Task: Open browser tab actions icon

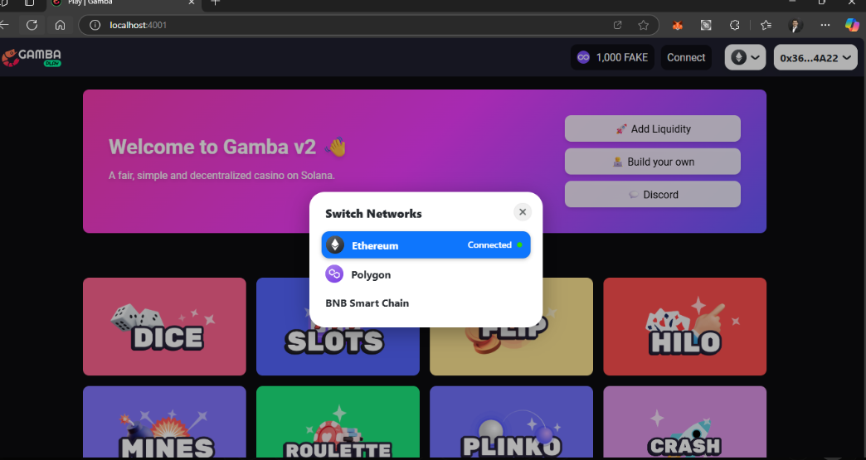Action: tap(29, 2)
